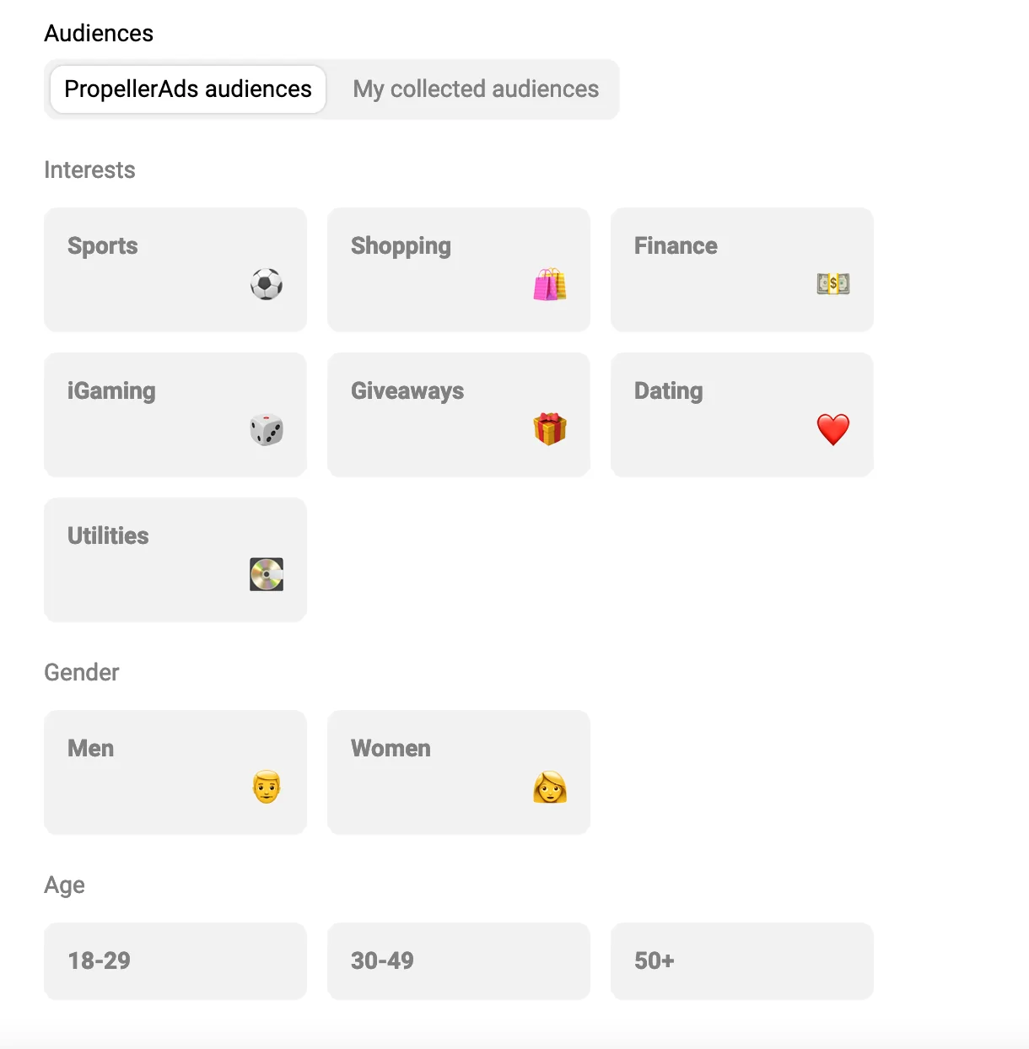This screenshot has height=1049, width=1029.
Task: Click the CD icon on Utilities card
Action: (x=266, y=574)
